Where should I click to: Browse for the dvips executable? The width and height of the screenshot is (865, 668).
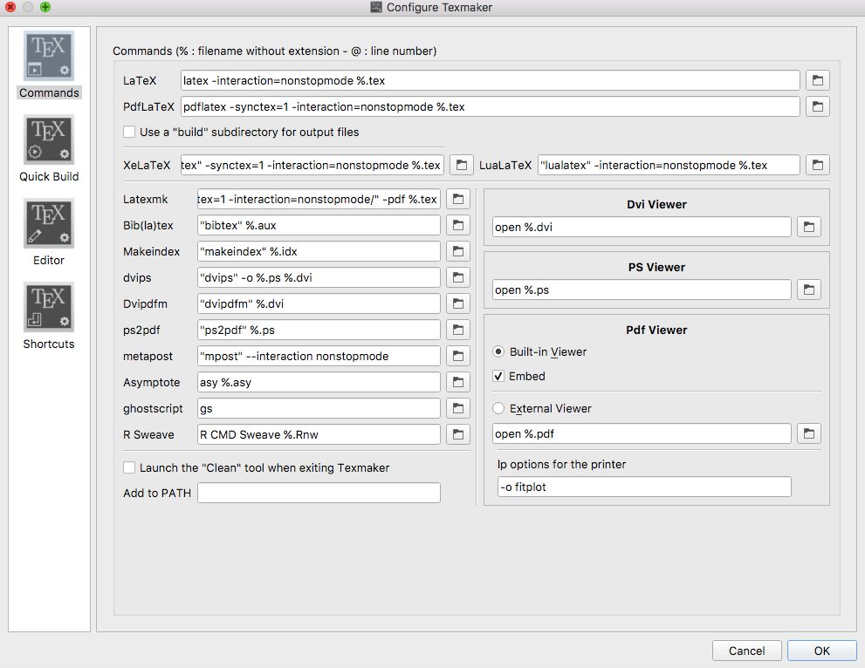click(458, 277)
